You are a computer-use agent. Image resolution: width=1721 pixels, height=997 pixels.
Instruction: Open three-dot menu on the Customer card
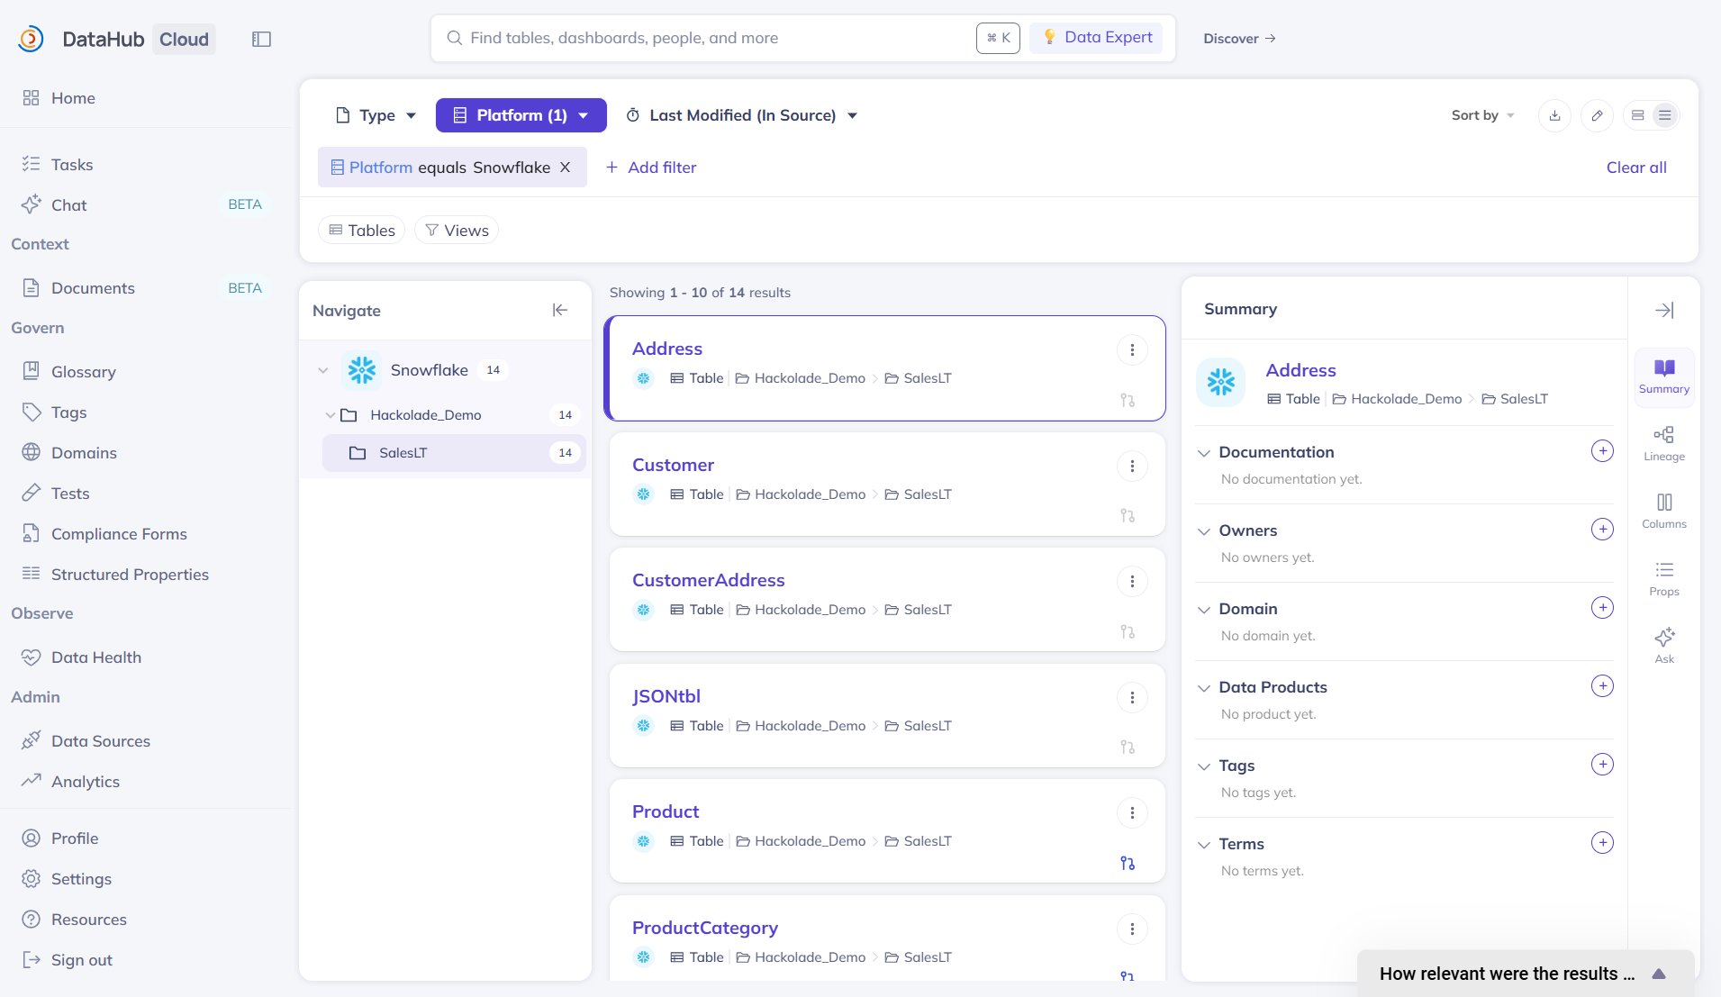1131,466
